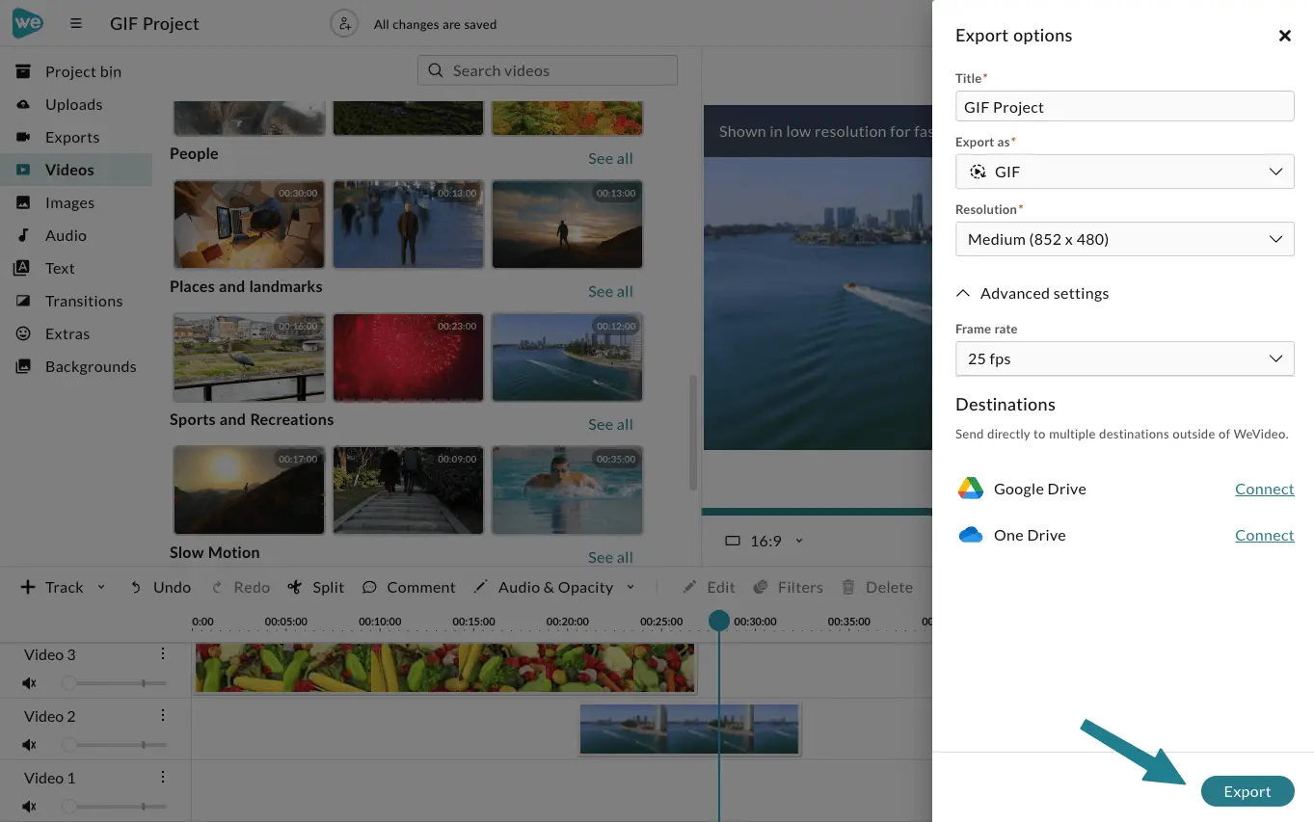The image size is (1314, 822).
Task: Open the Export as GIF dropdown
Action: (1124, 172)
